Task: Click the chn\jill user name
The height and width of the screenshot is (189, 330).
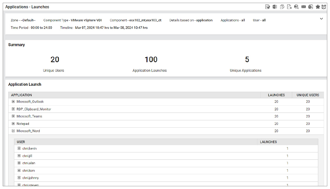Action: pos(27,156)
